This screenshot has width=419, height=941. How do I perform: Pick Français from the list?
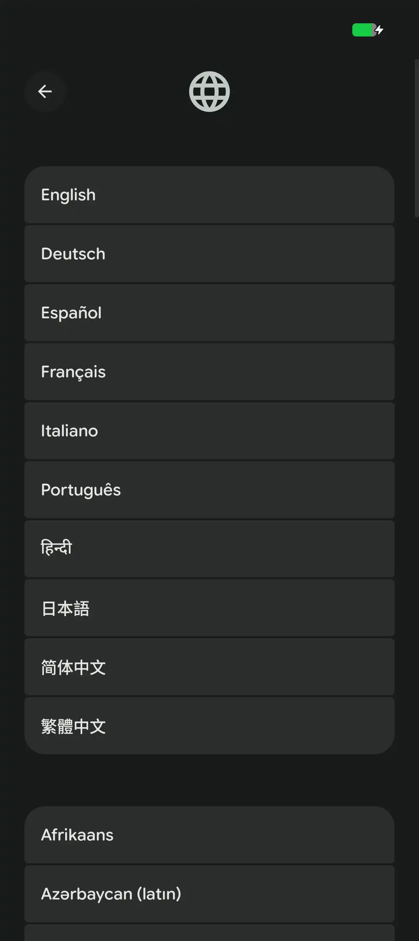(209, 372)
